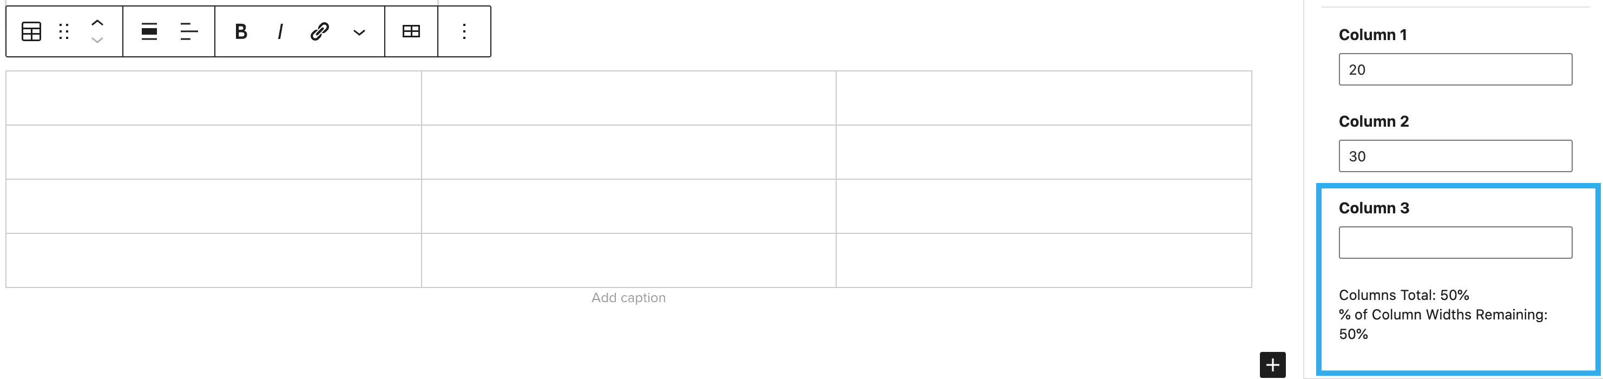The image size is (1603, 379).
Task: Click the Column 1 width field
Action: point(1455,70)
